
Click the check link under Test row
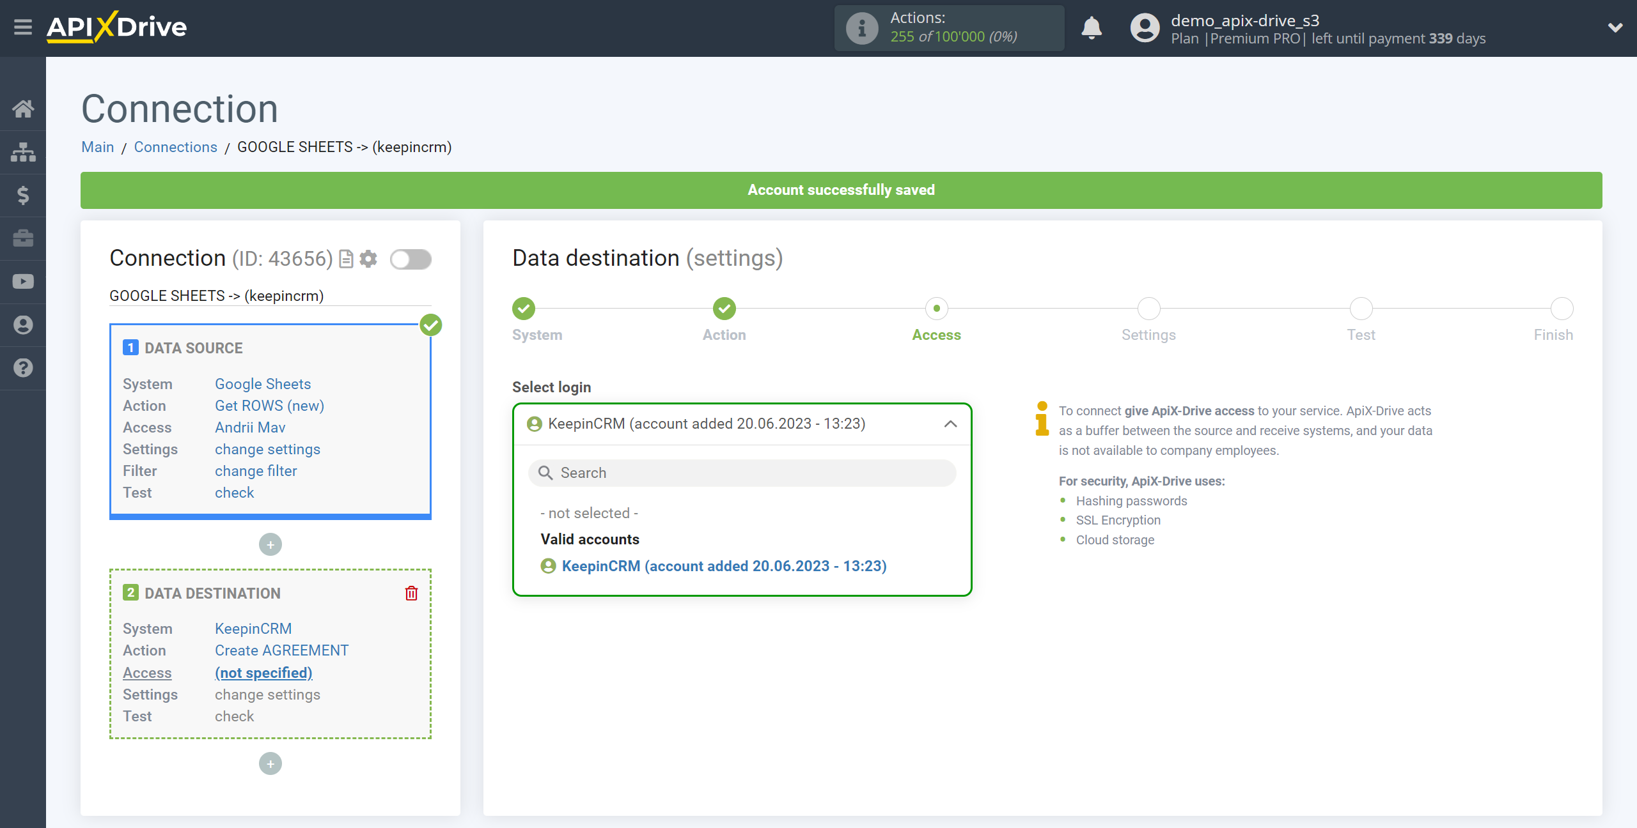(233, 492)
